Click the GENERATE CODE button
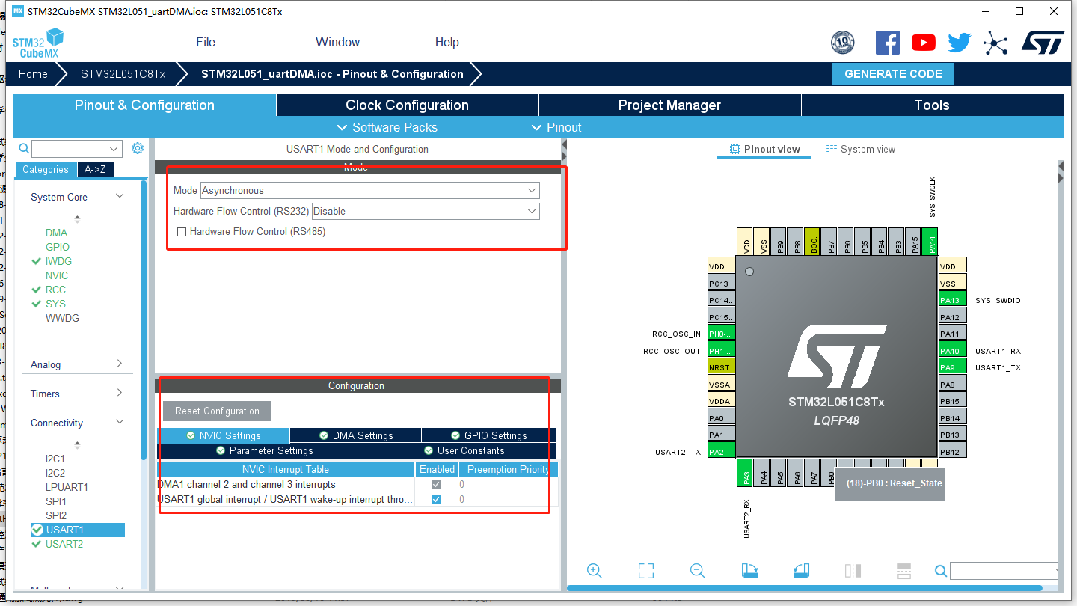Screen dimensions: 1077x606 tap(893, 74)
